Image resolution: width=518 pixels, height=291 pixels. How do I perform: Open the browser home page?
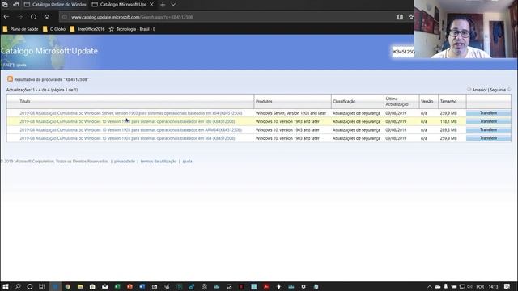click(47, 17)
